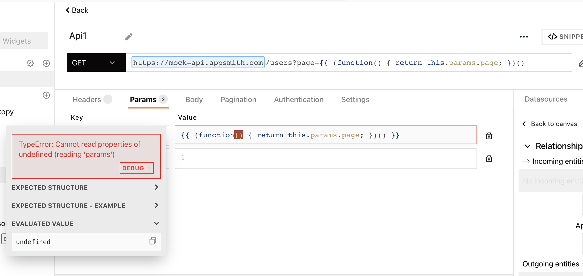Click the Api1 name text
This screenshot has height=276, width=583.
point(78,36)
